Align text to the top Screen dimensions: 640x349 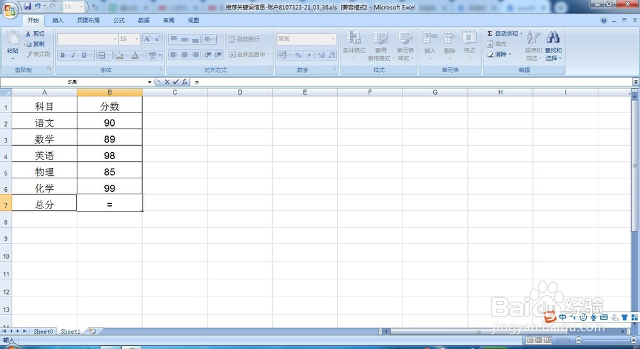173,39
